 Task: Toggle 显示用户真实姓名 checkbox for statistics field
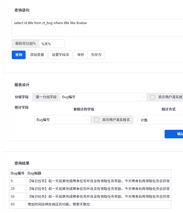(x=97, y=120)
